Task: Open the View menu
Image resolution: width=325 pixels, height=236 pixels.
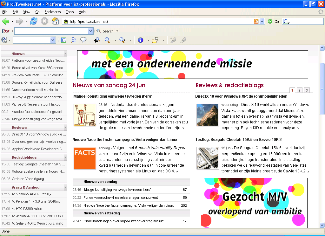Action: 27,12
